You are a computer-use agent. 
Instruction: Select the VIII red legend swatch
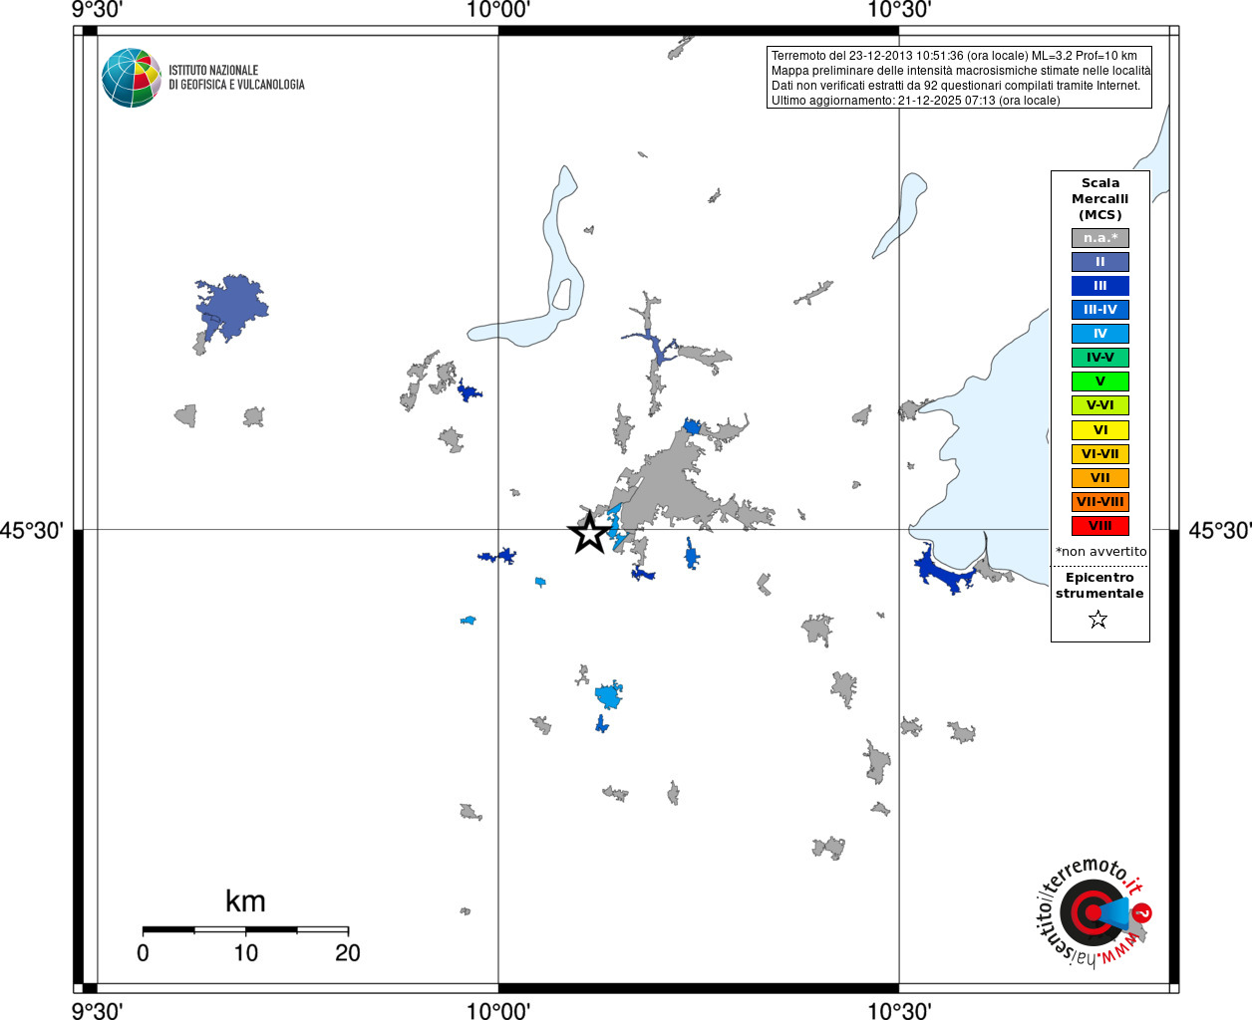click(x=1100, y=526)
